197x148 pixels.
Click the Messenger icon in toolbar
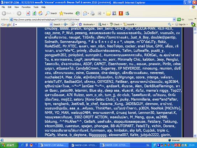tap(127, 13)
